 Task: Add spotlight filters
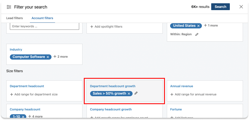(106, 27)
